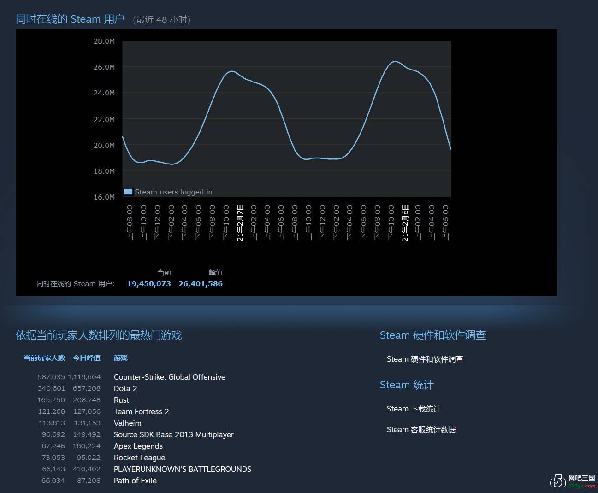
Task: Click the 16.0M y-axis label
Action: point(104,197)
